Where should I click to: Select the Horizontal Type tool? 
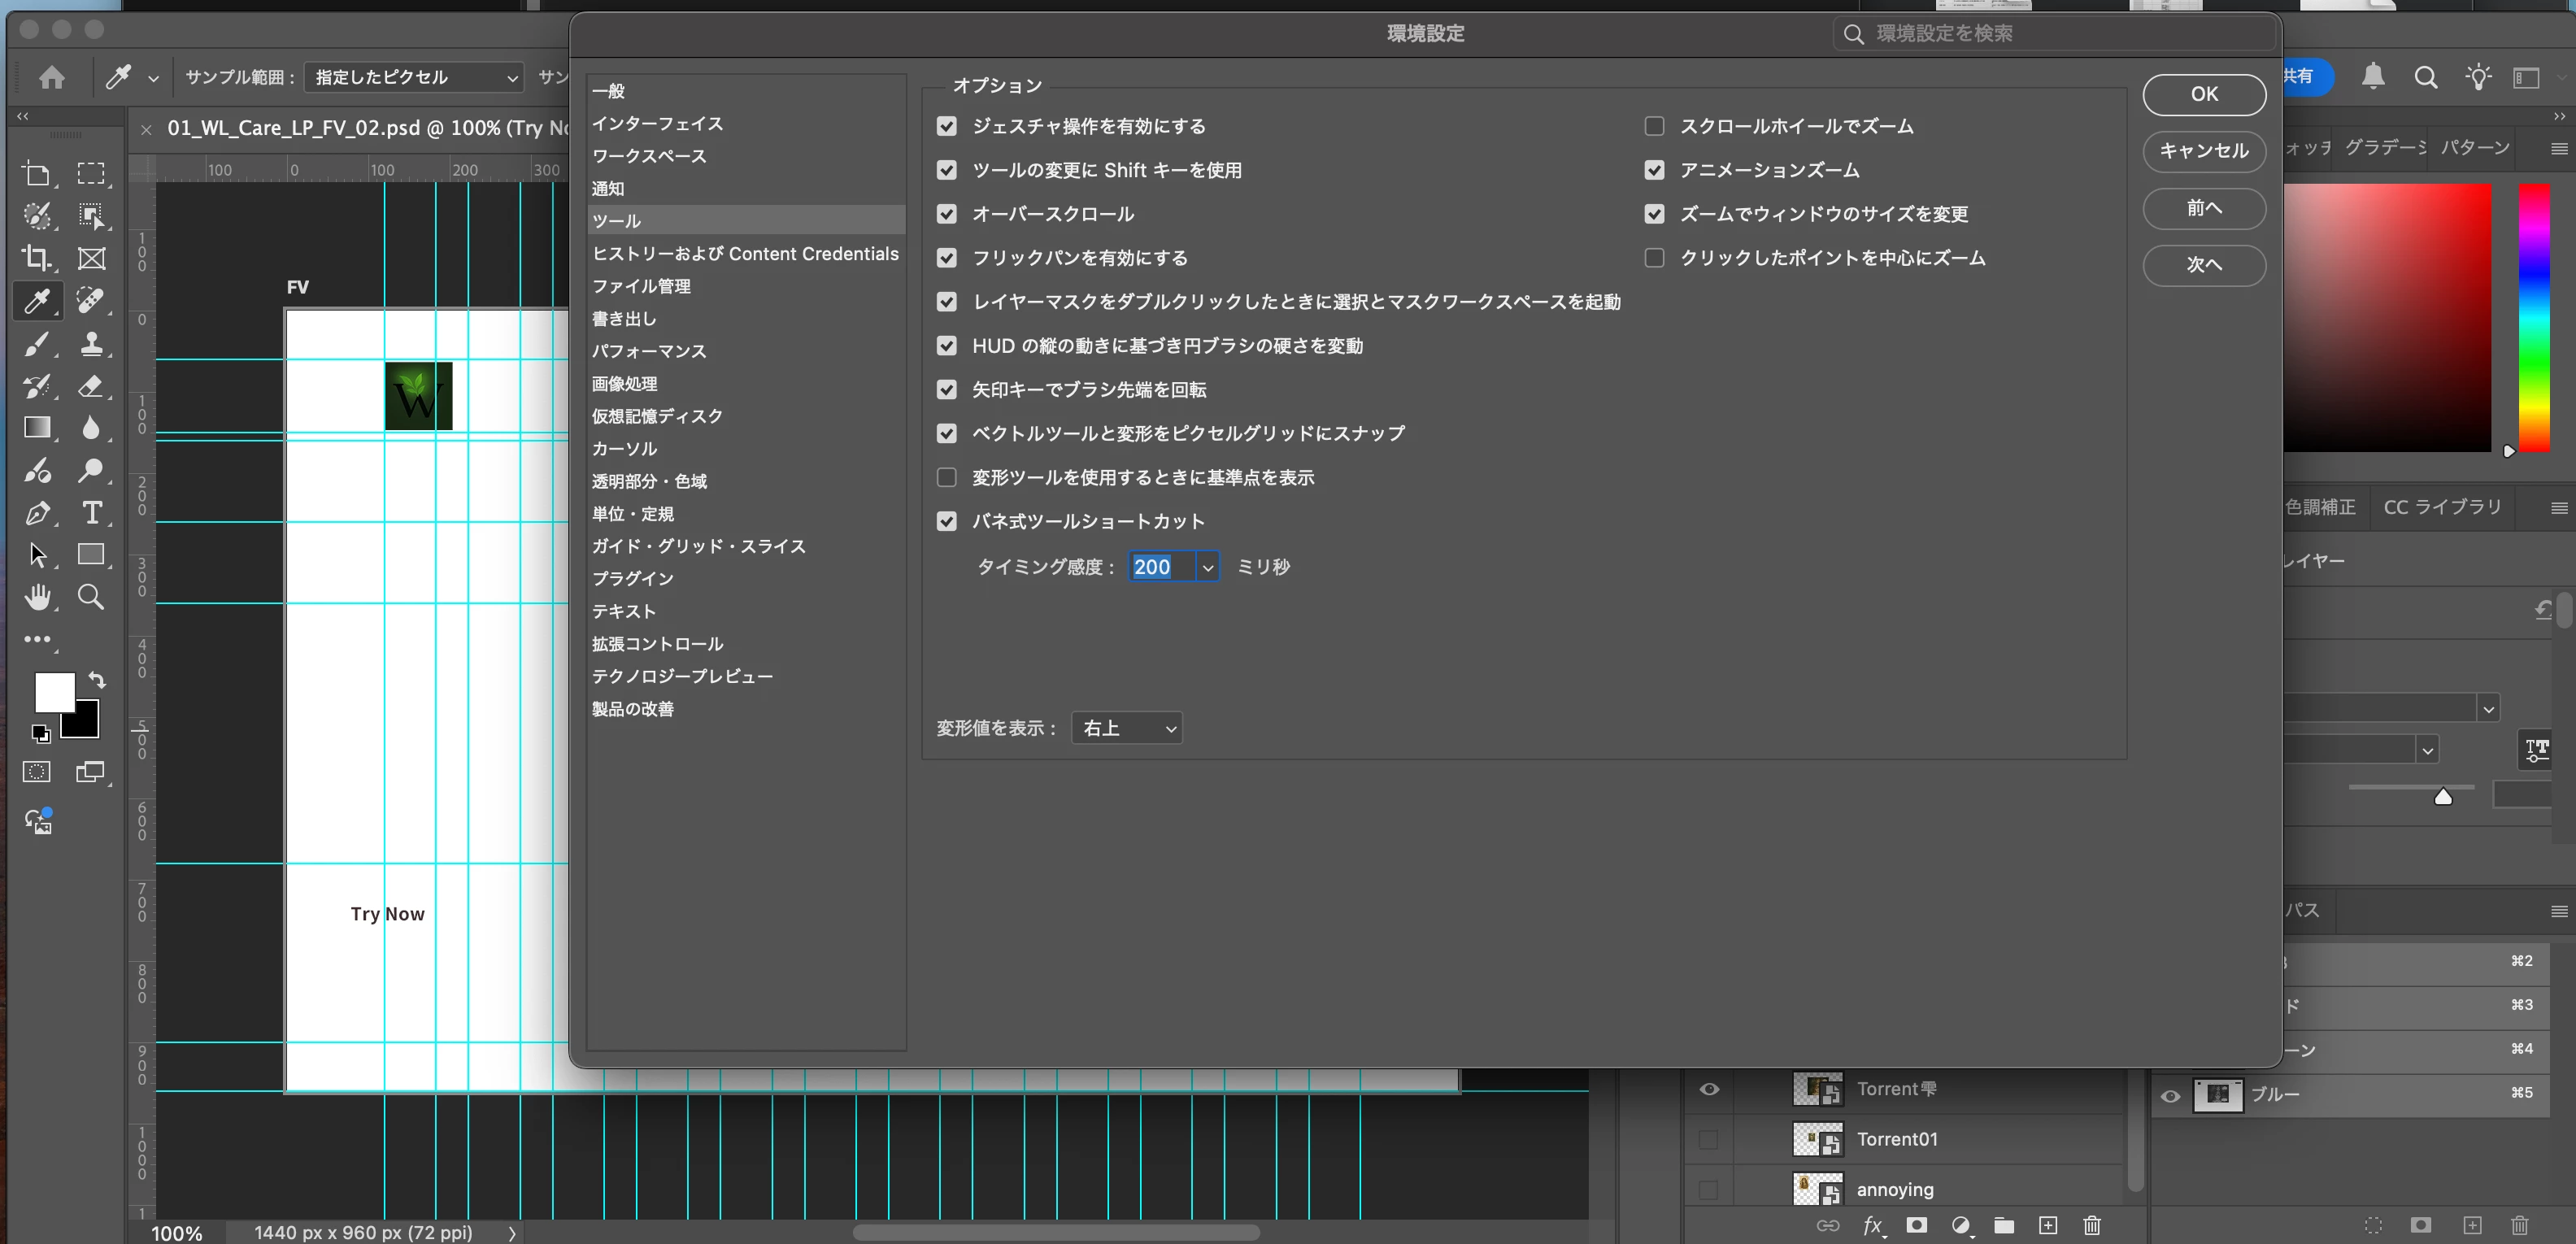click(x=91, y=513)
